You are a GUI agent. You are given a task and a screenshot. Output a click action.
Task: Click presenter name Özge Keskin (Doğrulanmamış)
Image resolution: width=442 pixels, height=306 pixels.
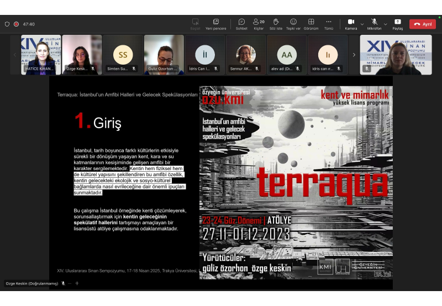coord(32,283)
